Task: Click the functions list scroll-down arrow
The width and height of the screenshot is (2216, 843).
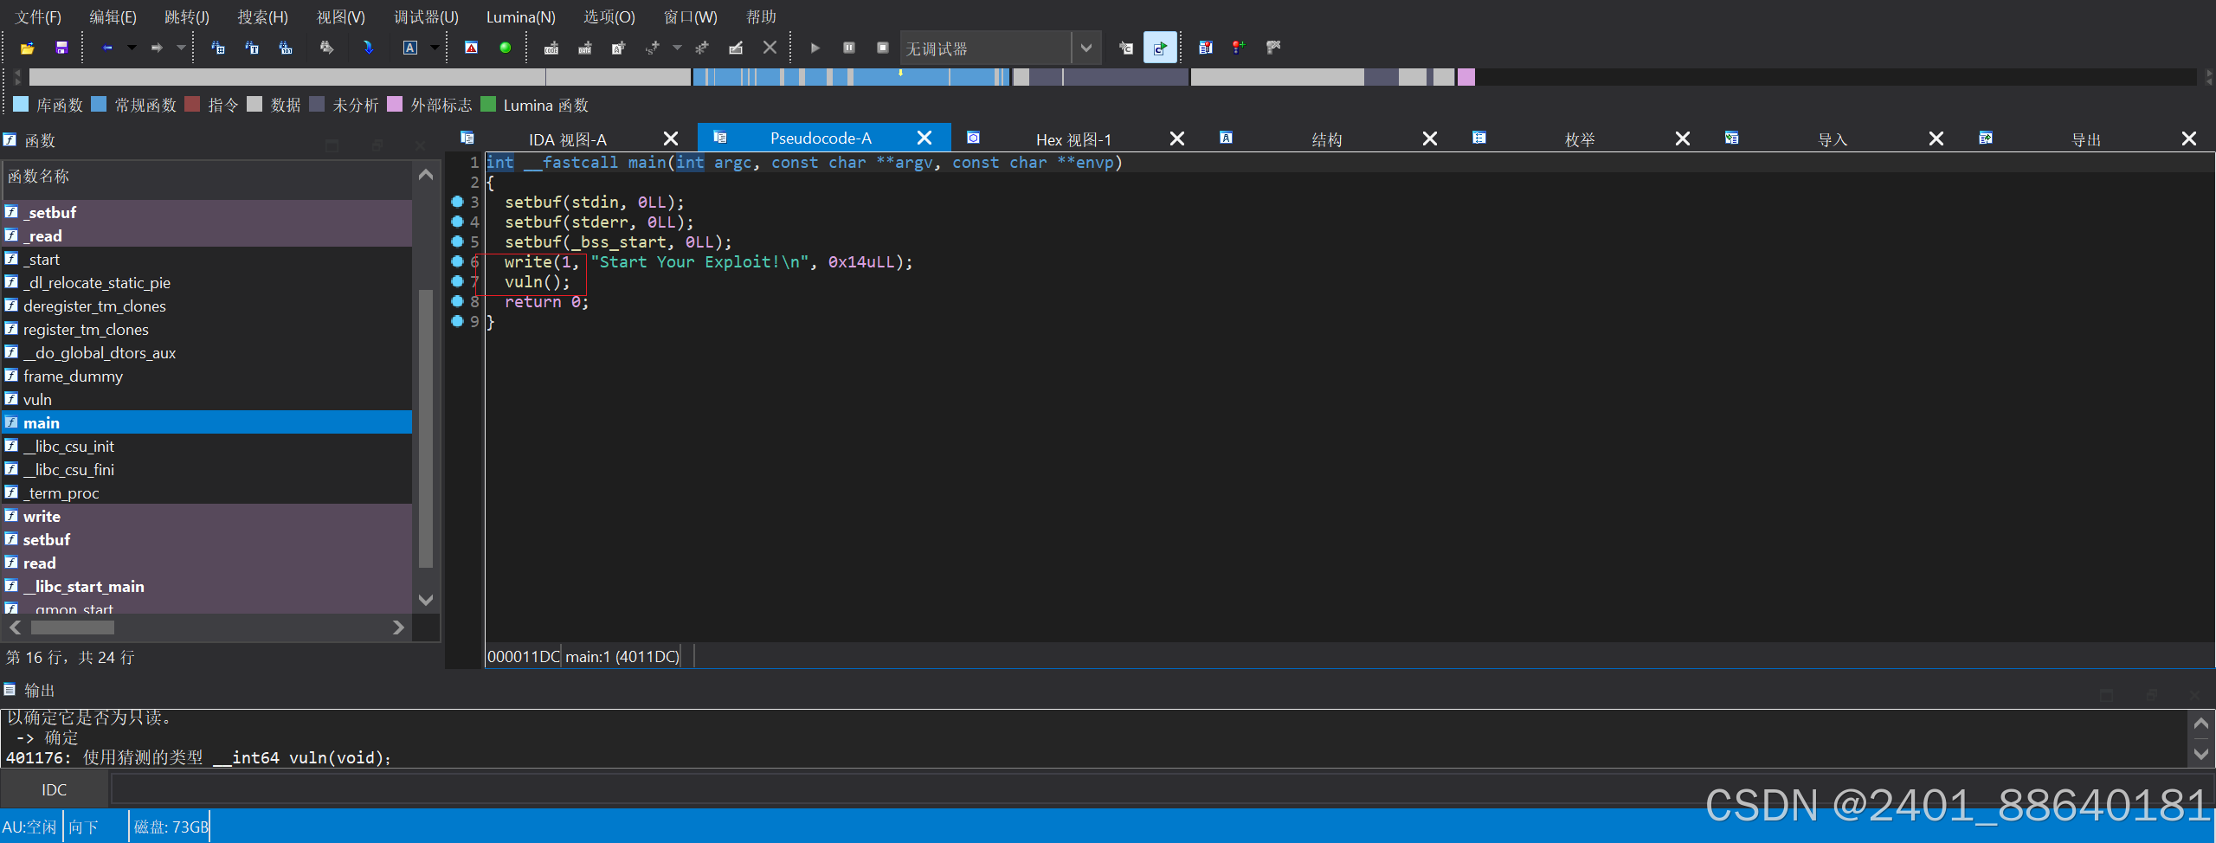Action: click(x=426, y=600)
